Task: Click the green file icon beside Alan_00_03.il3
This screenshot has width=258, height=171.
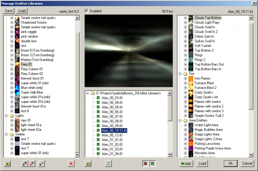Action: [98, 98]
